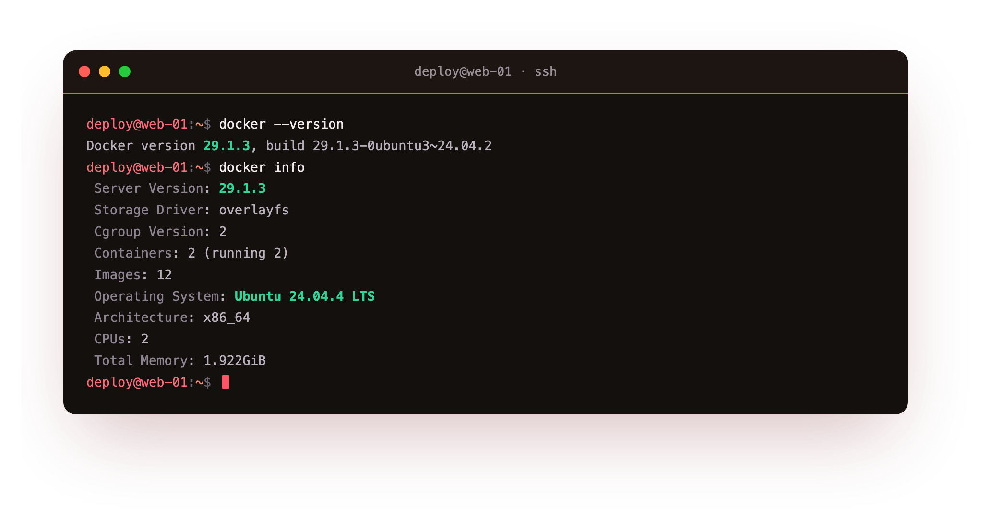Click the 'docker info' command text
Viewport: 991px width, 530px height.
(x=262, y=167)
